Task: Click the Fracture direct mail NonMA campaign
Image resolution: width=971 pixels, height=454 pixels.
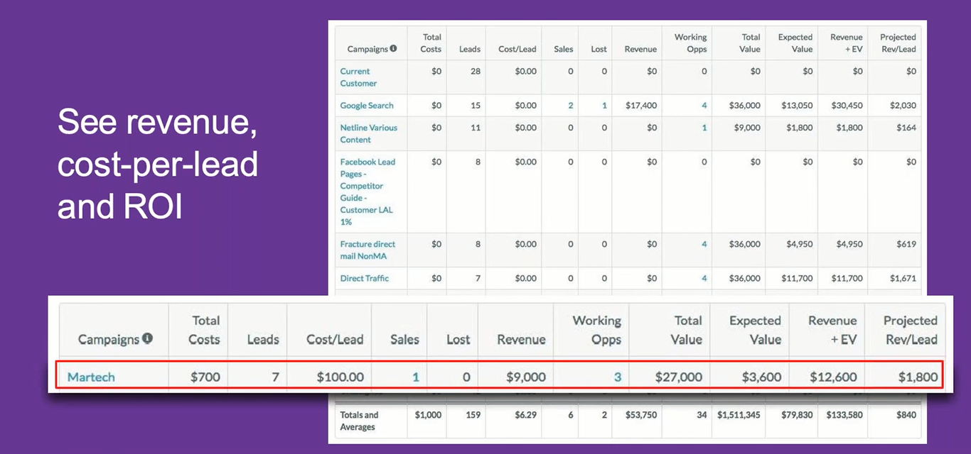Action: coord(368,250)
